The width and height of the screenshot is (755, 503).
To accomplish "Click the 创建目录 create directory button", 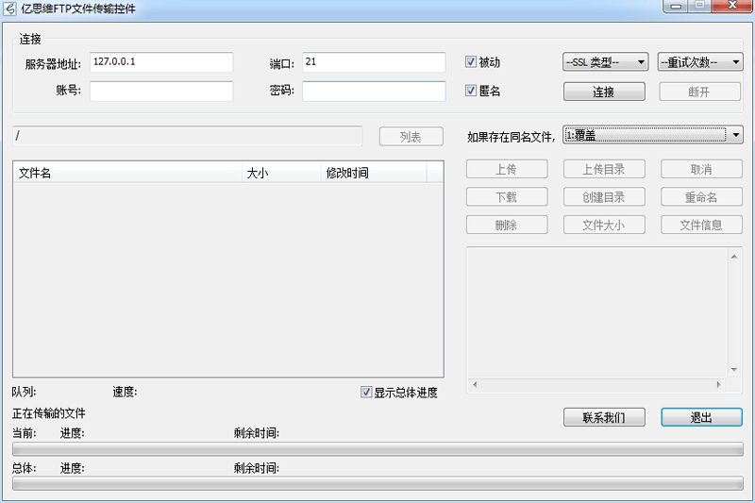I will [x=604, y=197].
